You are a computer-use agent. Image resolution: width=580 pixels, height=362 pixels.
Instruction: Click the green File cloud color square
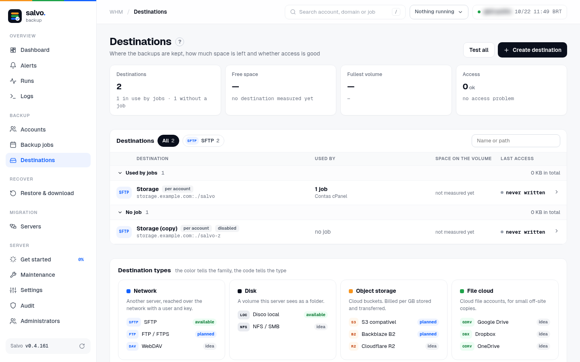click(462, 291)
